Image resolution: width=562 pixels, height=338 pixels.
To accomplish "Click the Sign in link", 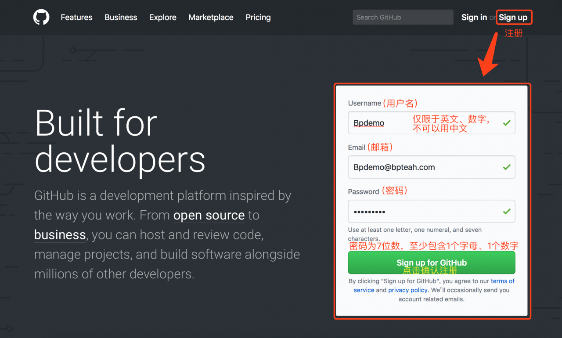I will point(474,18).
